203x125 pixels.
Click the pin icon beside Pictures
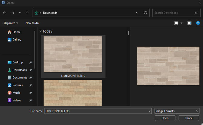pyautogui.click(x=31, y=85)
